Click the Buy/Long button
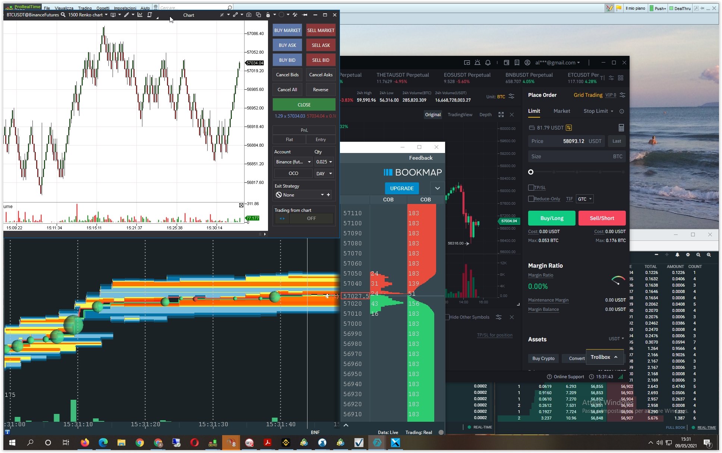The width and height of the screenshot is (722, 453). (x=552, y=218)
